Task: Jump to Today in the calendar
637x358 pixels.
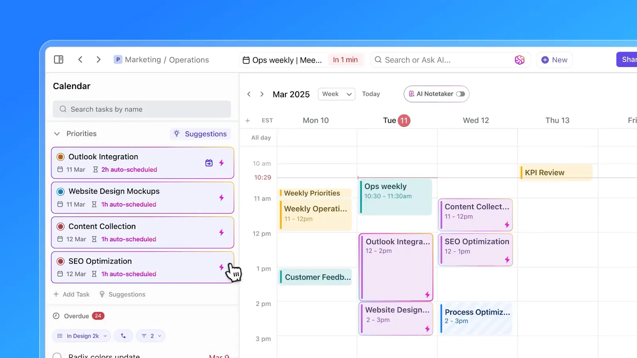Action: pyautogui.click(x=371, y=94)
